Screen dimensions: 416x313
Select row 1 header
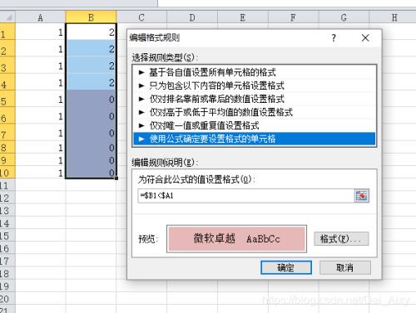(x=7, y=32)
